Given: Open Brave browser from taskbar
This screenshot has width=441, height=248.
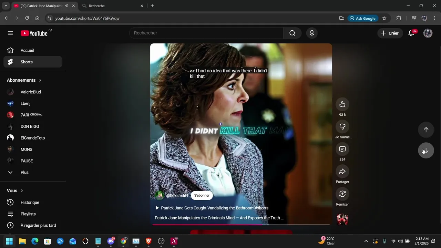Looking at the screenshot, I should (x=148, y=241).
